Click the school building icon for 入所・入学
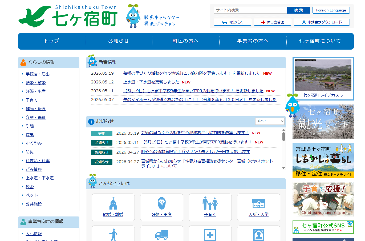365x241 pixels. [259, 203]
